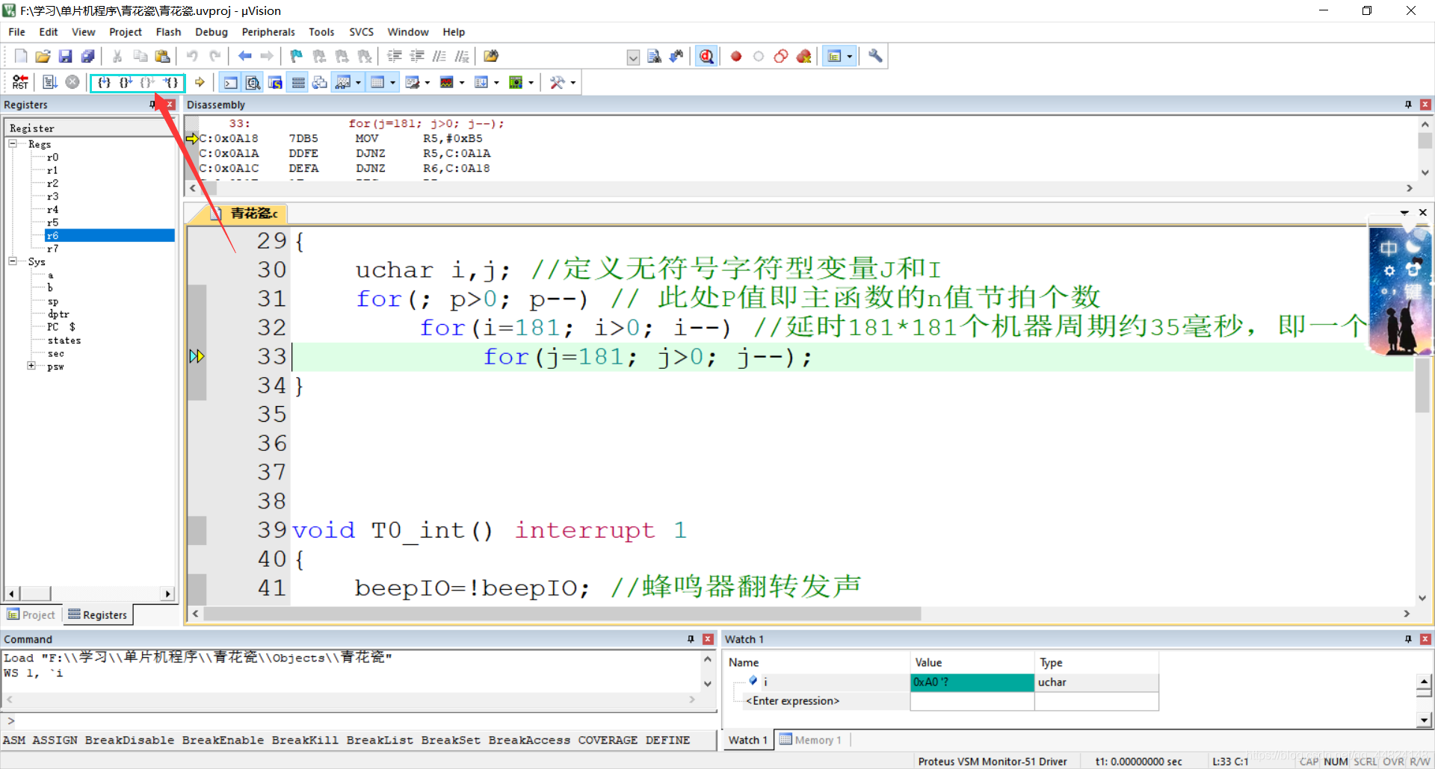This screenshot has height=769, width=1435.
Task: Open the Find combo box dropdown
Action: click(633, 57)
